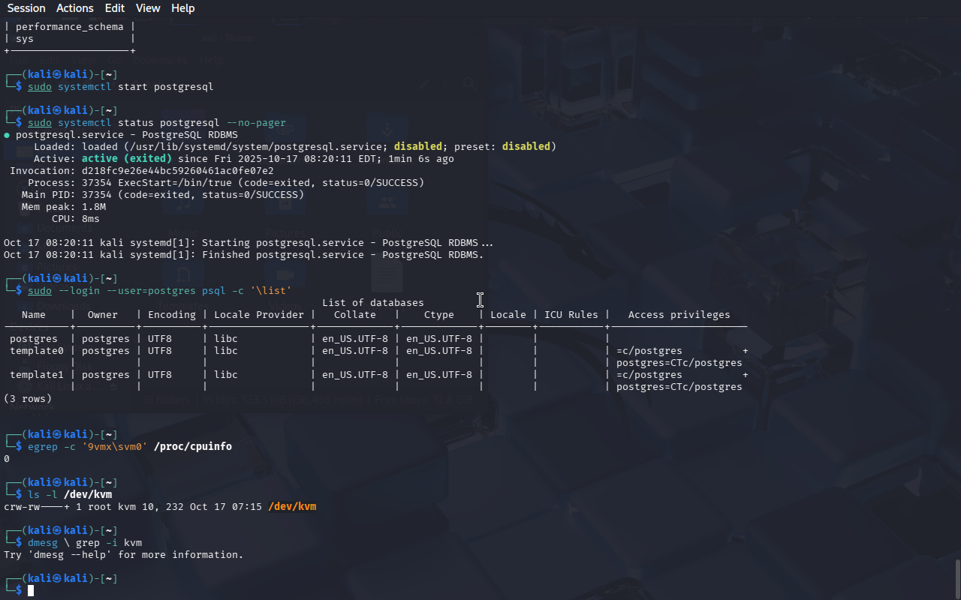Screen dimensions: 961x600
Task: Open the Actions menu
Action: (x=75, y=8)
